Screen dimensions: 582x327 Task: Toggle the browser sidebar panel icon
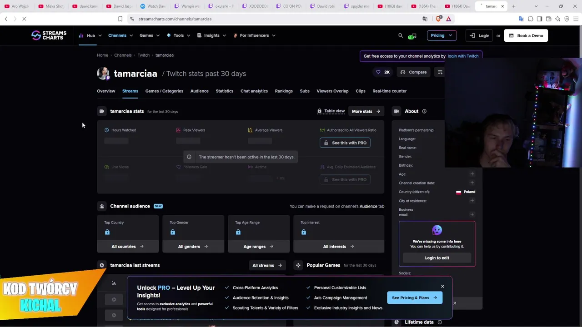pyautogui.click(x=539, y=19)
